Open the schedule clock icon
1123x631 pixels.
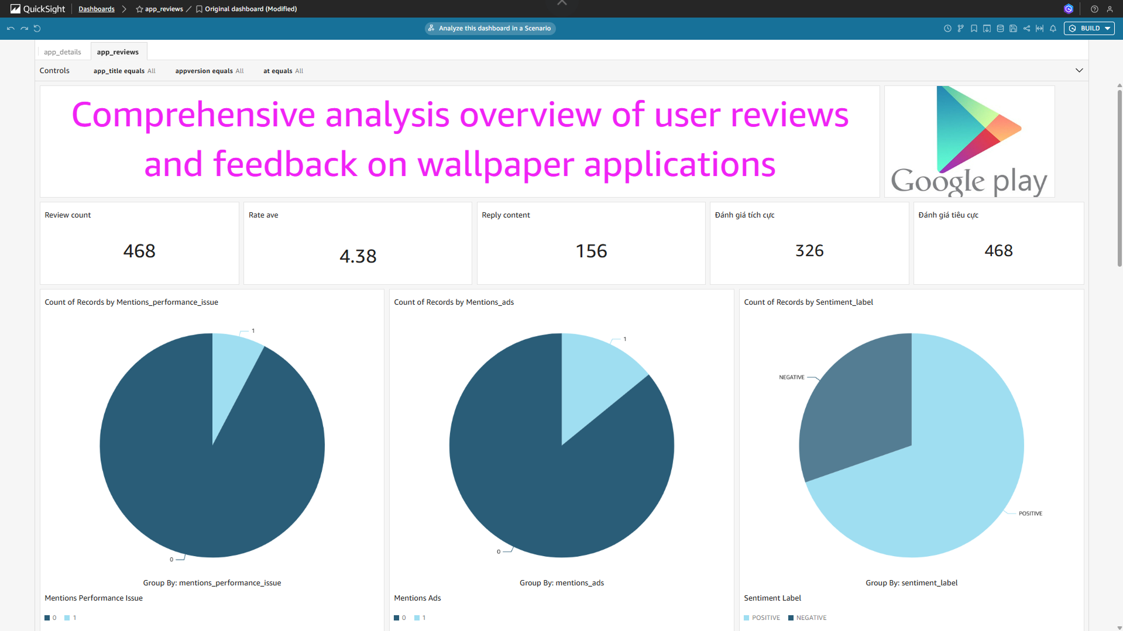(x=947, y=29)
